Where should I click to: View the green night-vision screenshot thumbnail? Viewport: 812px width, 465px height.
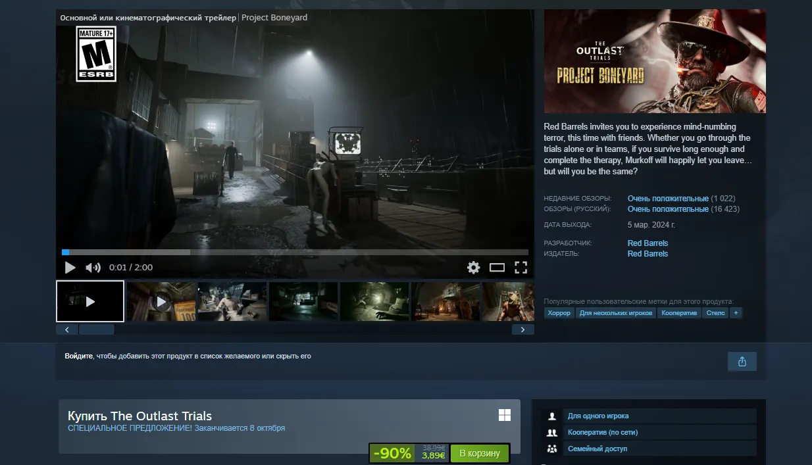(x=374, y=302)
